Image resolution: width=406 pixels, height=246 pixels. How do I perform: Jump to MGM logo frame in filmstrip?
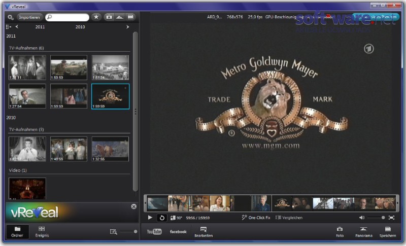click(282, 203)
